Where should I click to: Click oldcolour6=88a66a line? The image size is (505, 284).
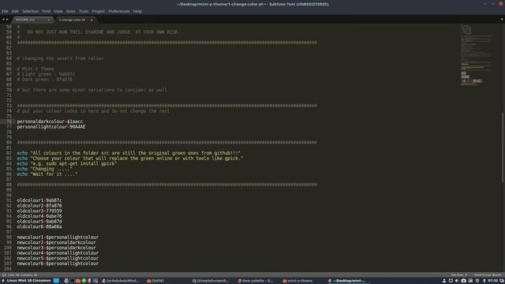coord(39,226)
